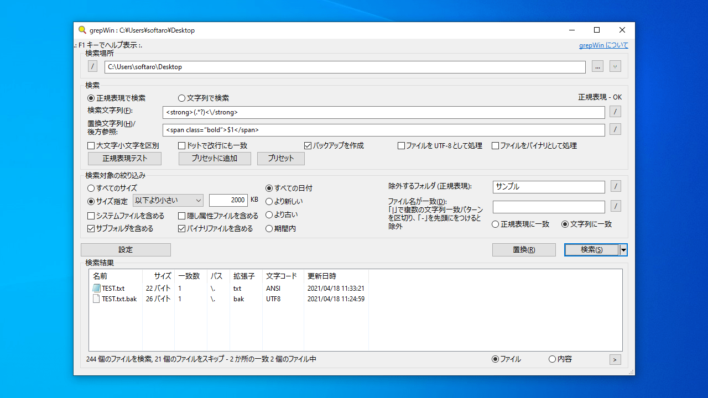Viewport: 708px width, 398px height.
Task: Select すべてのサイズ radio button
Action: (112, 188)
